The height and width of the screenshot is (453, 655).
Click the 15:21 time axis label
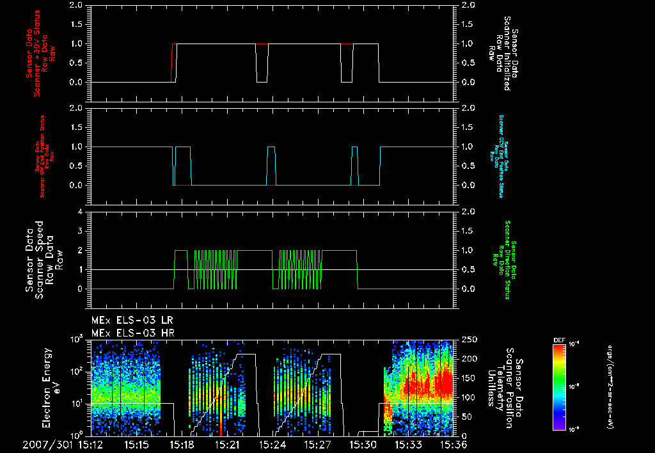tap(228, 445)
